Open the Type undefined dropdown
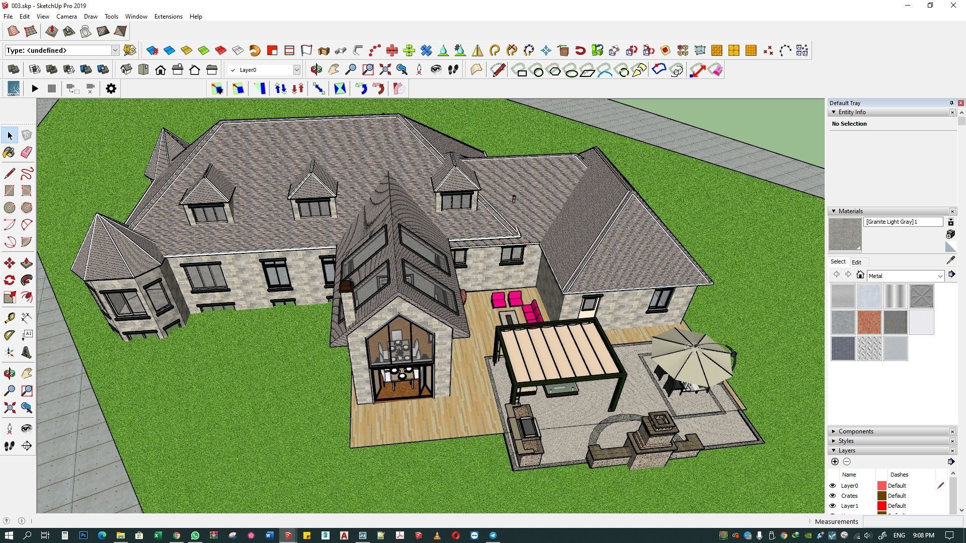 tap(115, 50)
